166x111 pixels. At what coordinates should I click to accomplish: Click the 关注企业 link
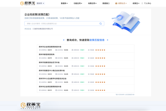[x=28, y=29]
